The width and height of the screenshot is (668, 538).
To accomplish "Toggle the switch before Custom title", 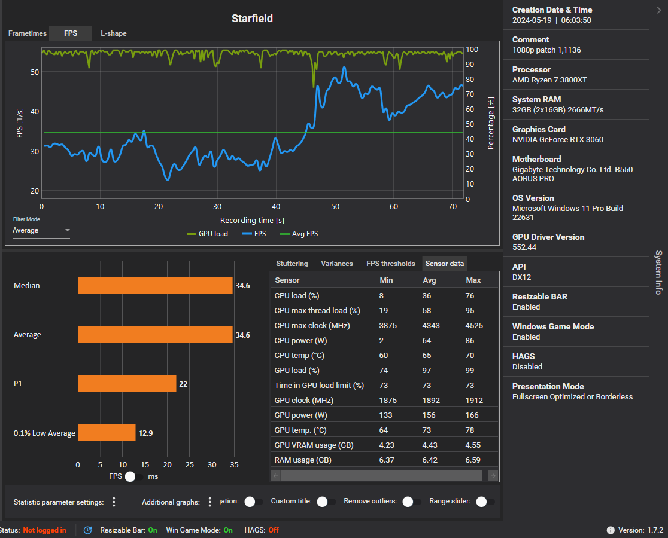I will [x=254, y=502].
